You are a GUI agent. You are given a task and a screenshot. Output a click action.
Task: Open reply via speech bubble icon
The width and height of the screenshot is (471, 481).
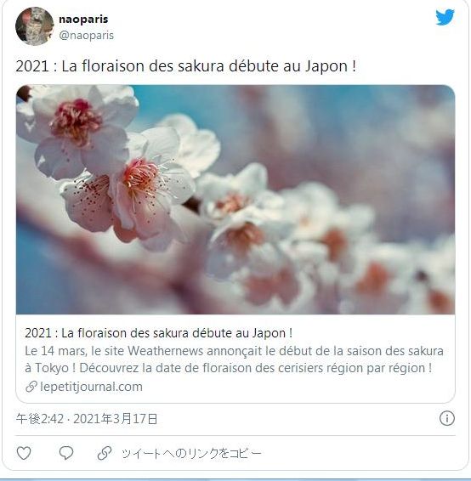pyautogui.click(x=66, y=453)
